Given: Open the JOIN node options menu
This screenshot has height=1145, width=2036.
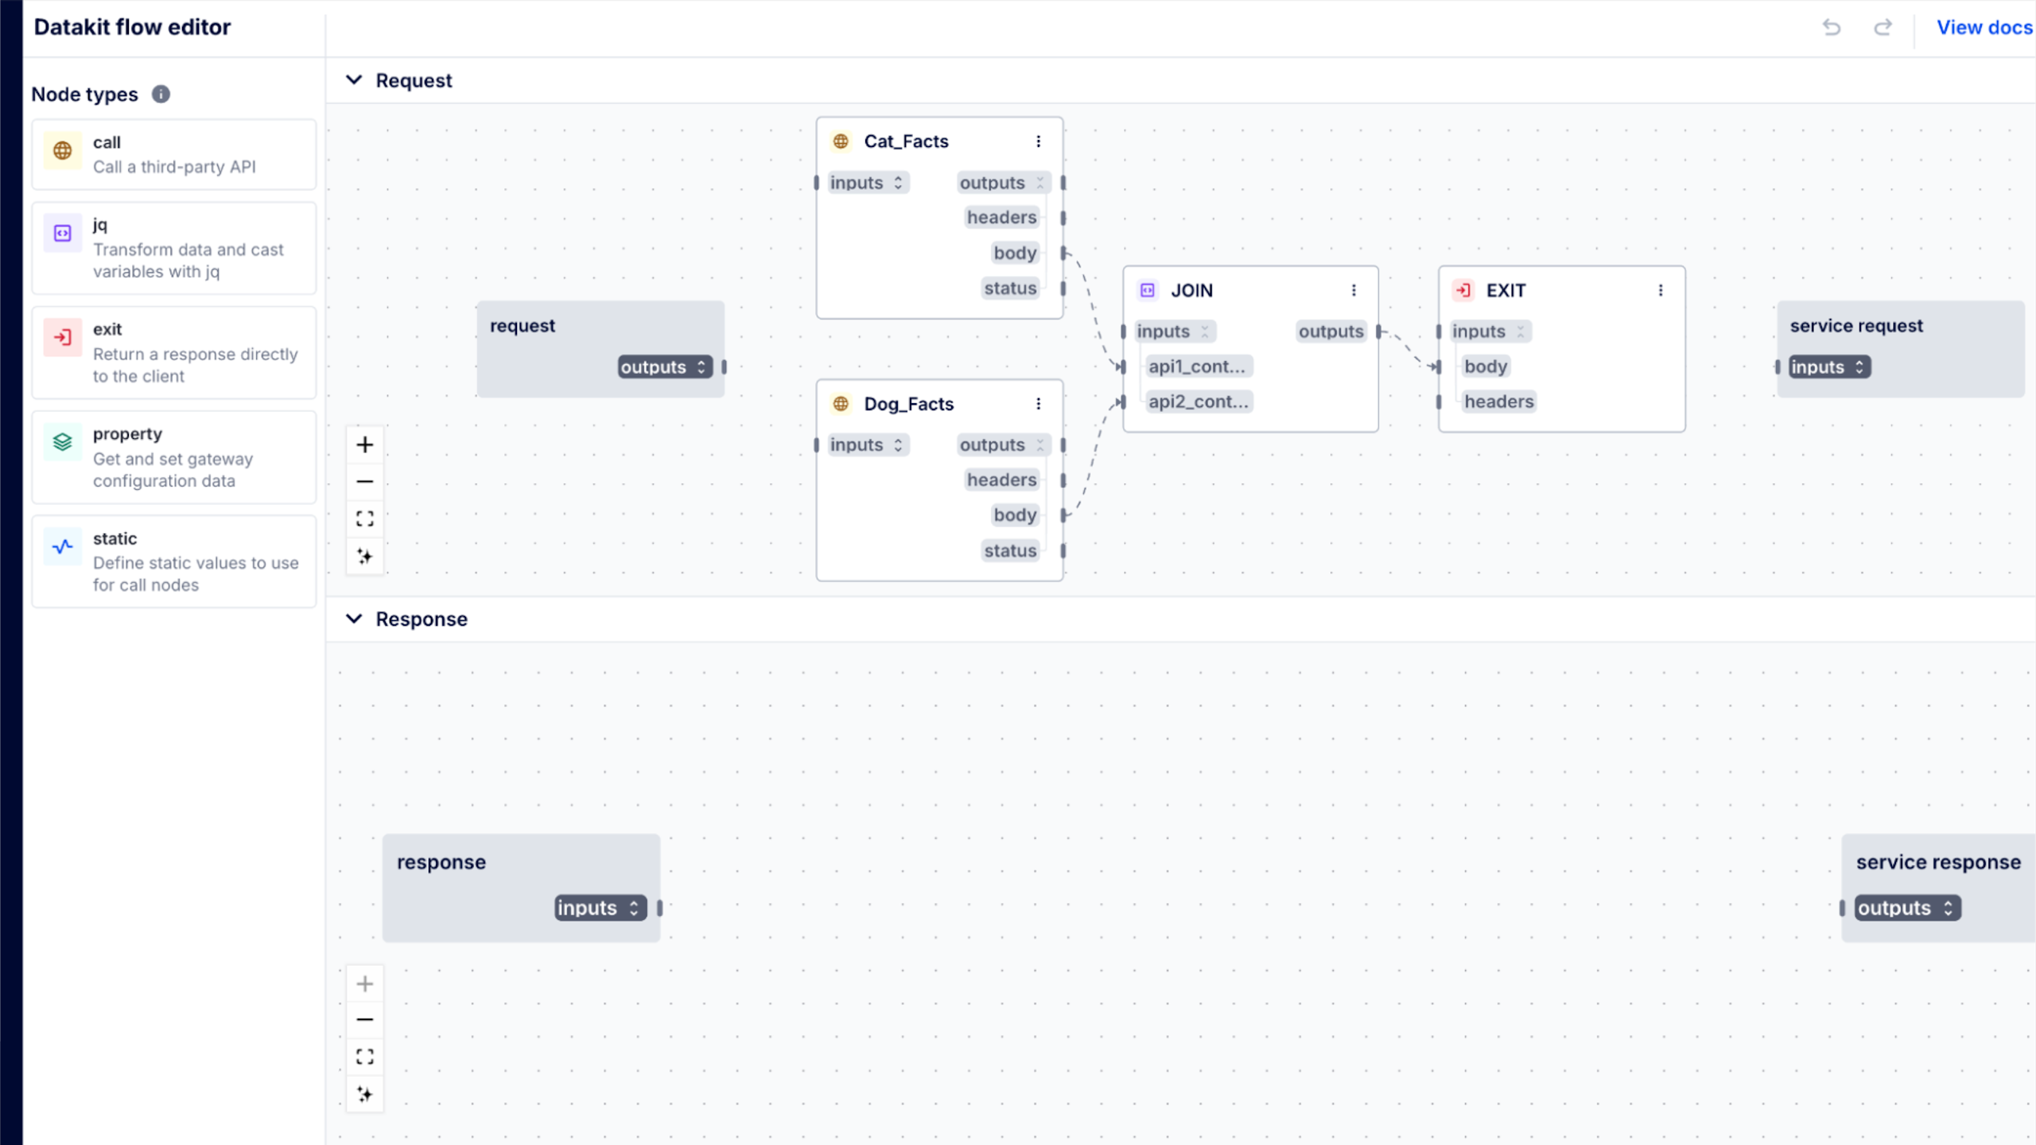Looking at the screenshot, I should (1354, 290).
